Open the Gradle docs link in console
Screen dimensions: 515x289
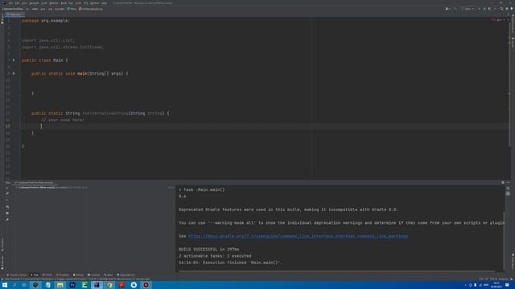[299, 236]
